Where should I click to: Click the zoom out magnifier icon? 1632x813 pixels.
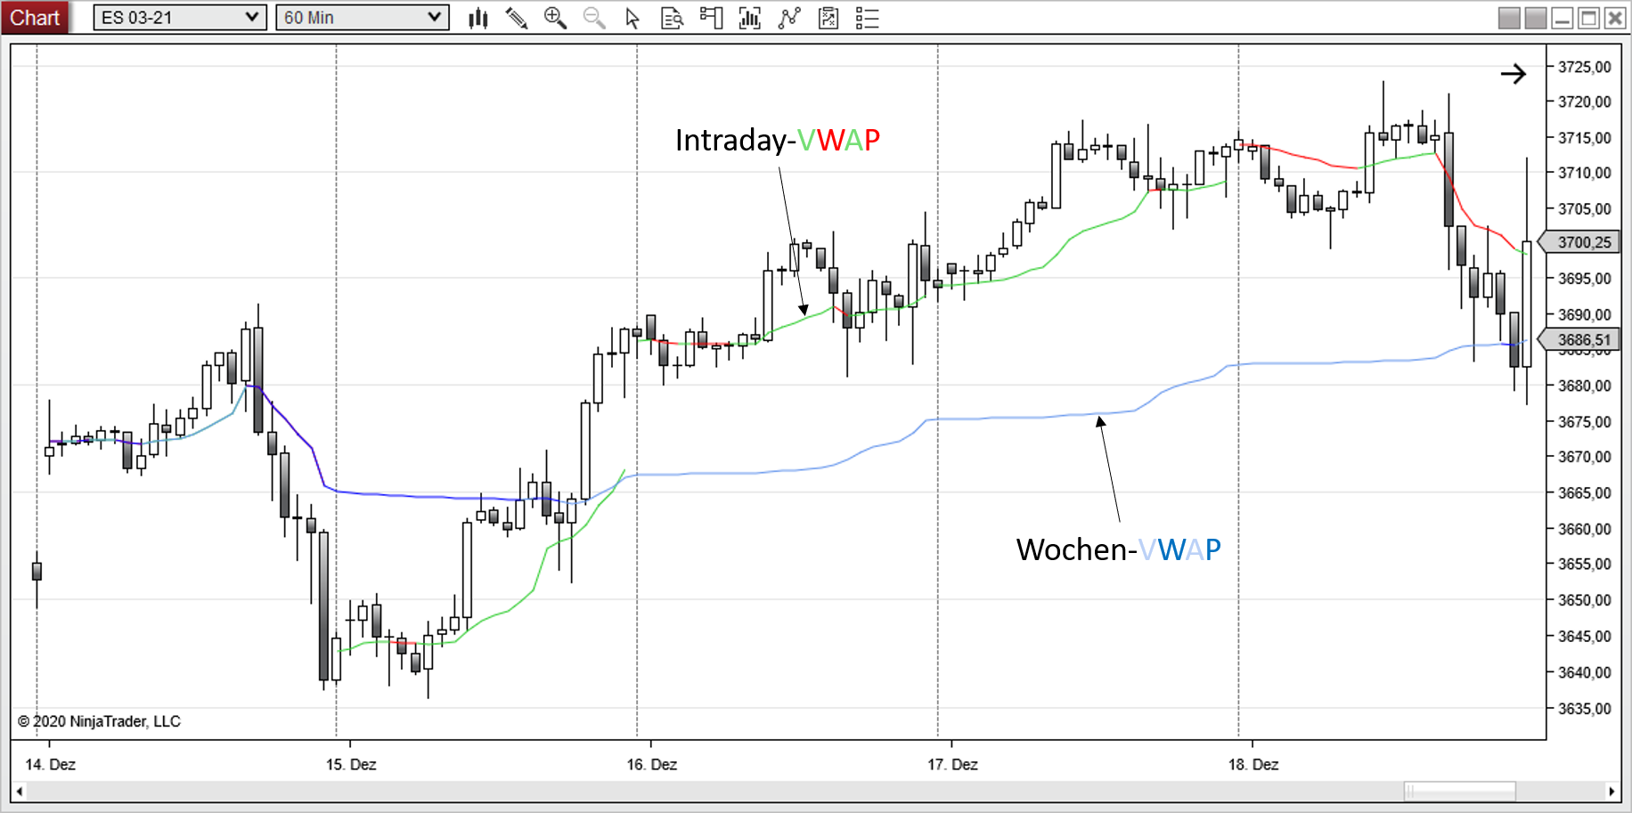point(594,18)
